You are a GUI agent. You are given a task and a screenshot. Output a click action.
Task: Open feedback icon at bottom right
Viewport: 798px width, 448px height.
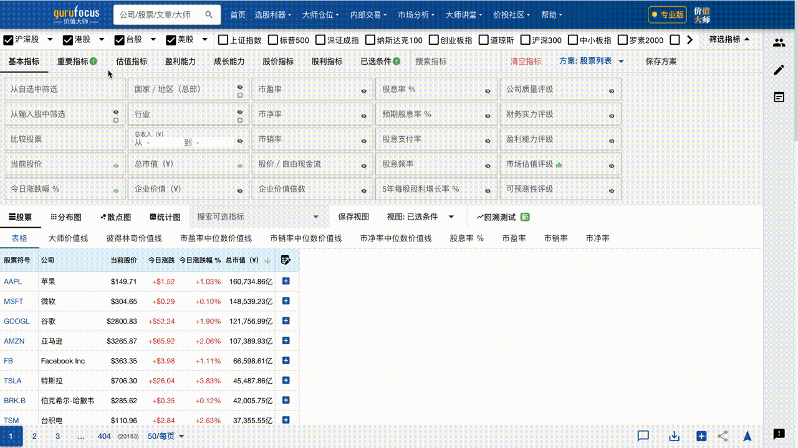click(x=779, y=434)
